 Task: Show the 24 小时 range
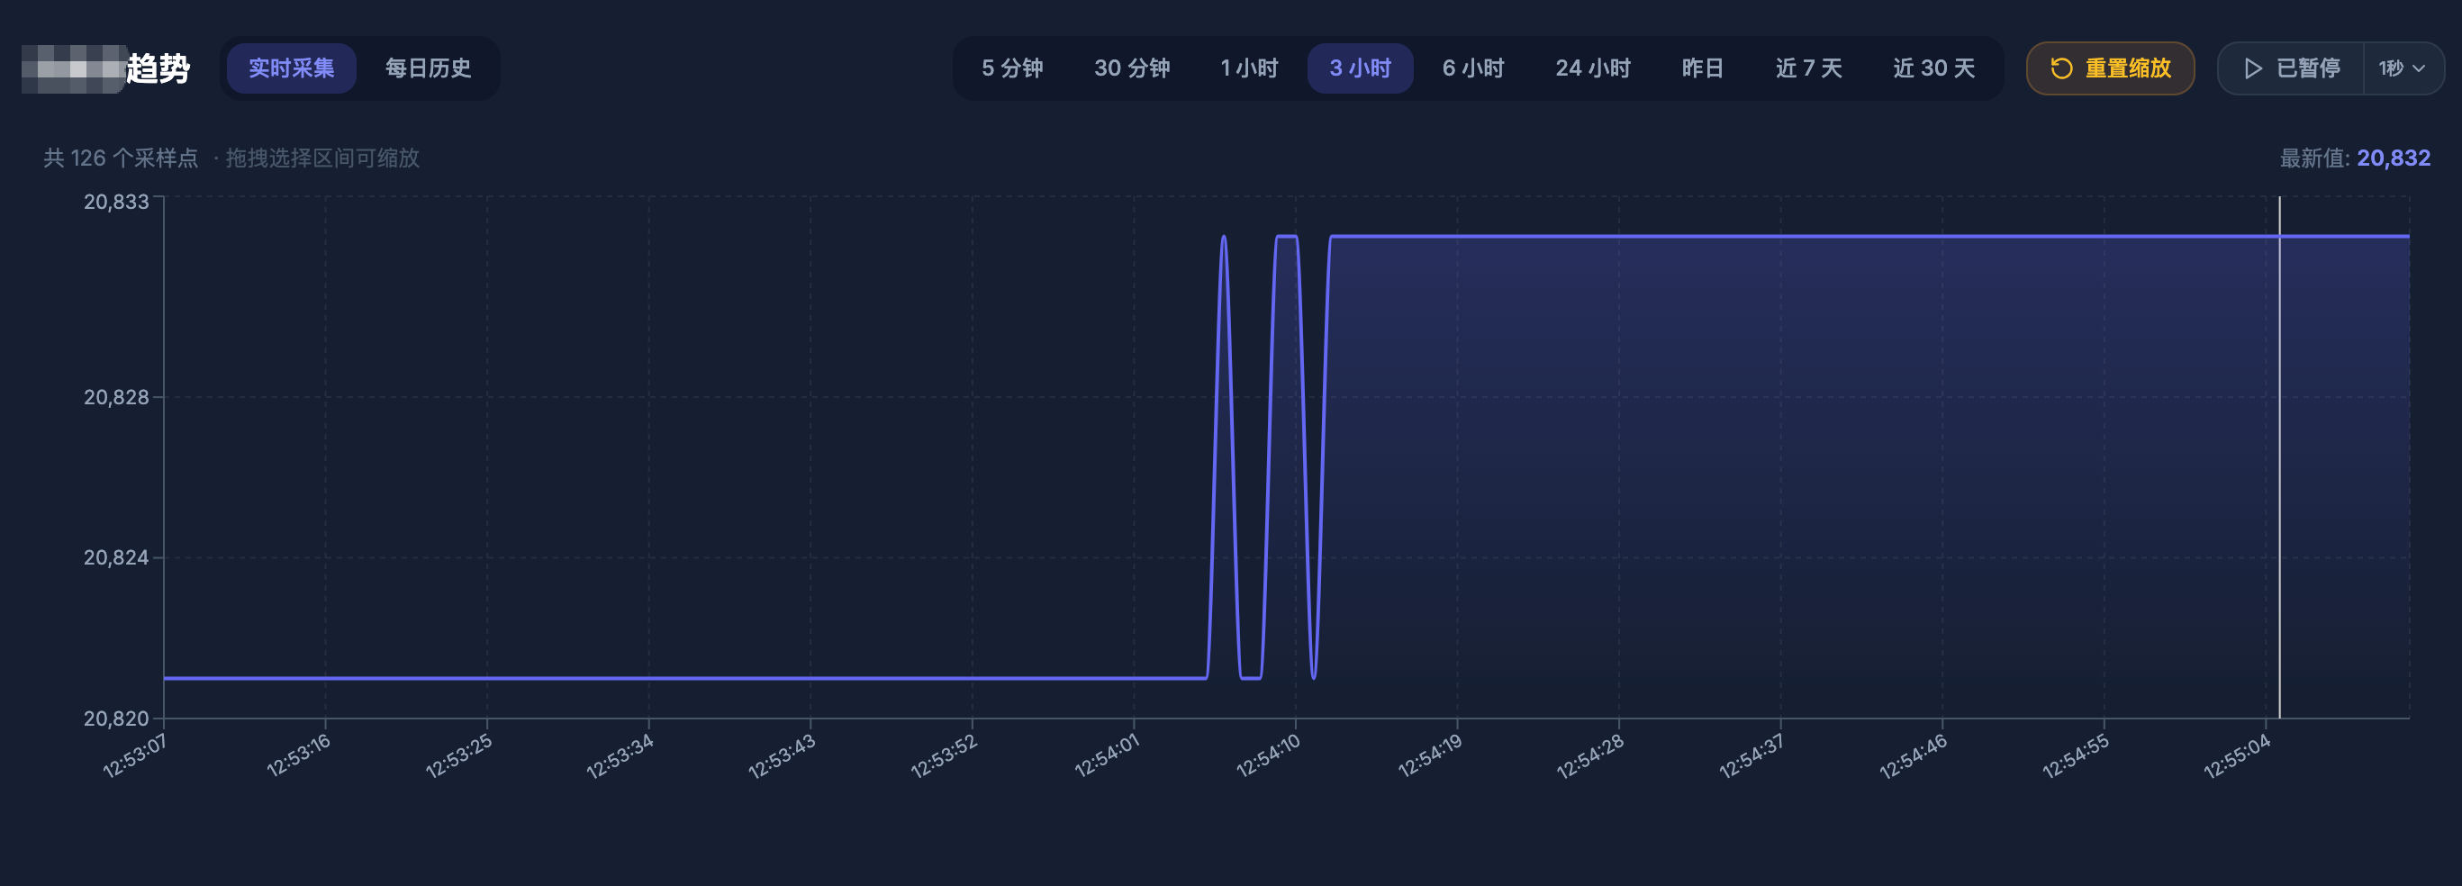click(x=1592, y=68)
